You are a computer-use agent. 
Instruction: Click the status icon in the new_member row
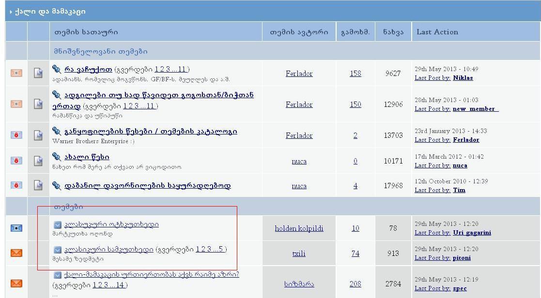(x=16, y=104)
